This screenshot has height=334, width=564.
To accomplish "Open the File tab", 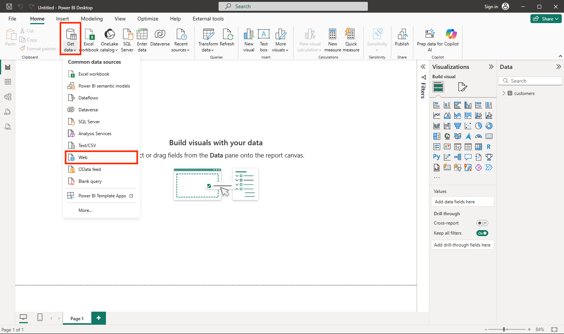I will [12, 19].
